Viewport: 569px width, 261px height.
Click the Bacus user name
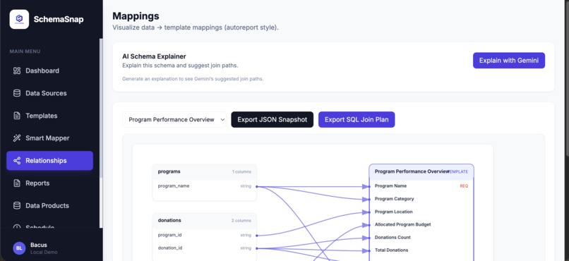click(x=38, y=245)
